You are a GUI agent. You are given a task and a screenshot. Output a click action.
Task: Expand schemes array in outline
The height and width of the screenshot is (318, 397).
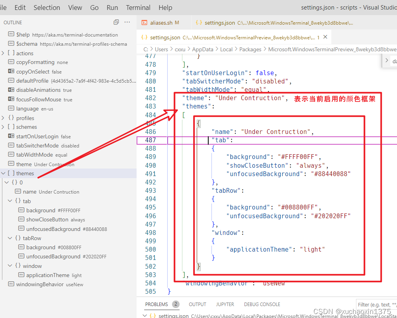click(3, 127)
